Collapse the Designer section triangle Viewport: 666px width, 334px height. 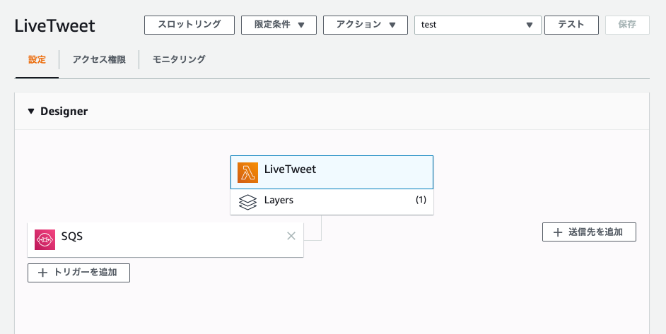point(30,112)
